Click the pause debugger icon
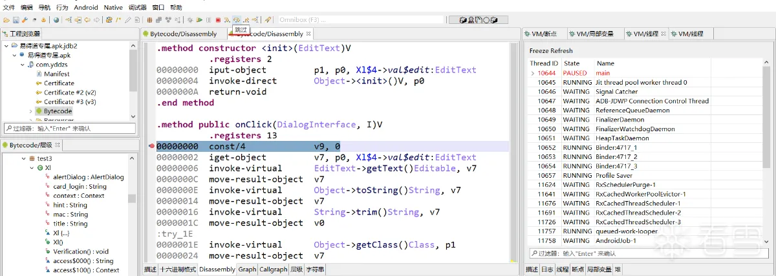Viewport: 776px width, 276px height. coord(208,20)
